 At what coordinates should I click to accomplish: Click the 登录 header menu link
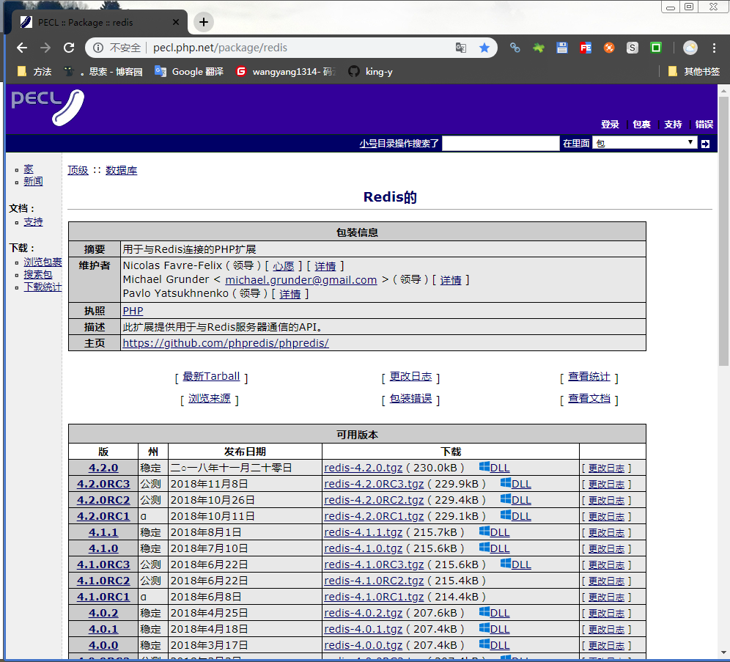click(610, 125)
